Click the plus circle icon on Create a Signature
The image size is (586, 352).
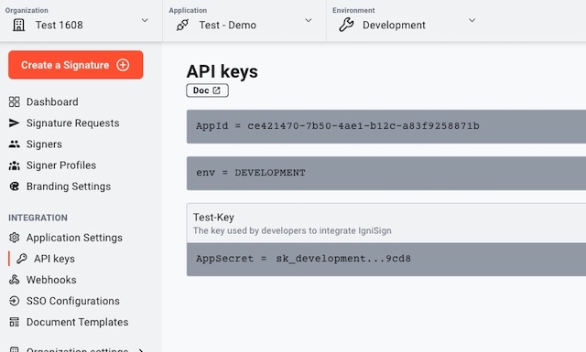pyautogui.click(x=123, y=65)
